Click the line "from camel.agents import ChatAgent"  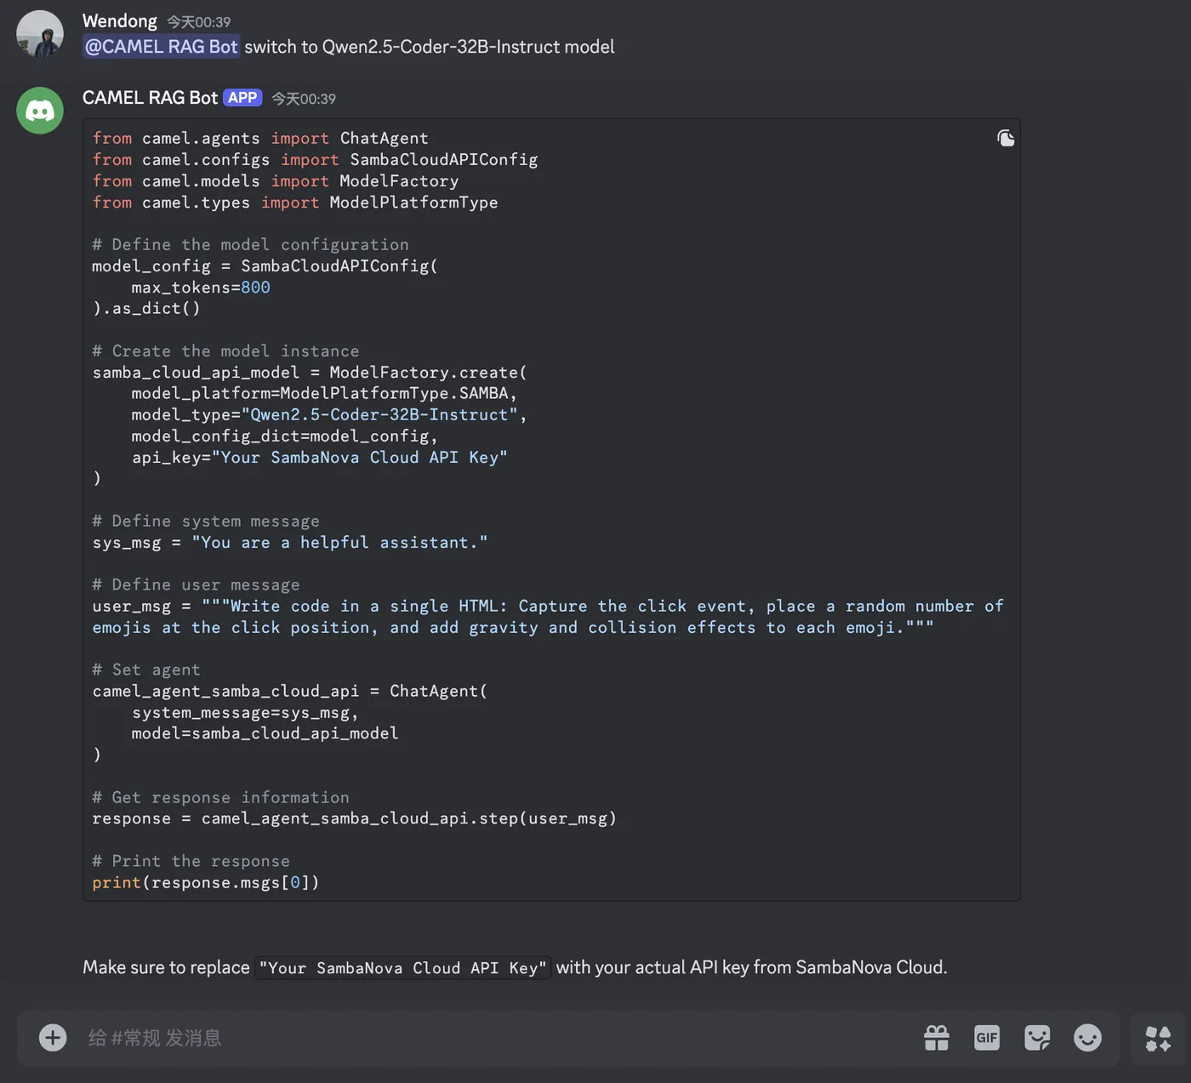pyautogui.click(x=260, y=138)
